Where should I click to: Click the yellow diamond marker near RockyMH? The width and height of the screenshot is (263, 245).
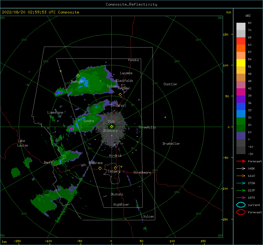[78, 76]
